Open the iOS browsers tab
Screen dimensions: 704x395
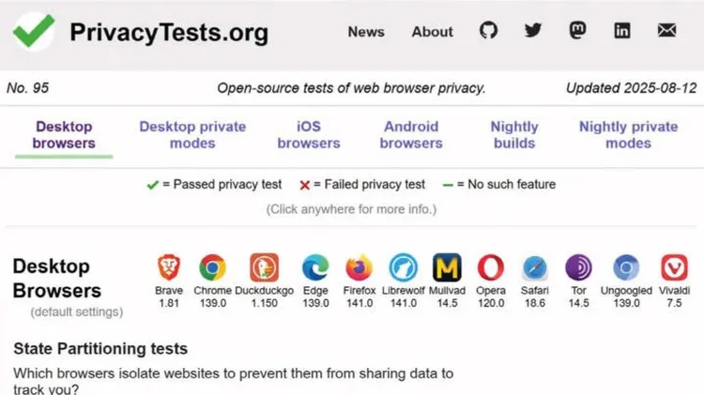(309, 135)
